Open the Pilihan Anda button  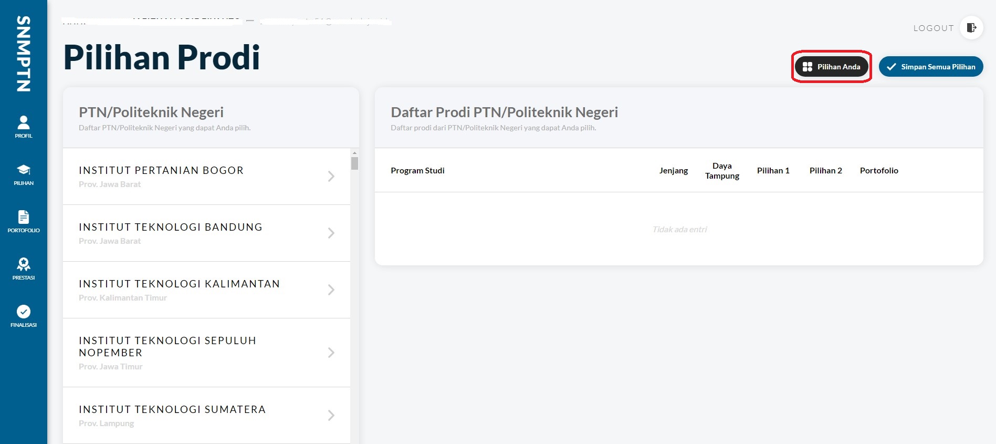(x=832, y=67)
